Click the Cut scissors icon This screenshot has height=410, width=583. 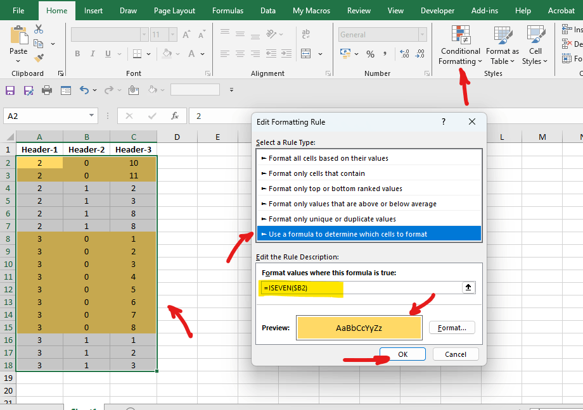click(x=39, y=29)
